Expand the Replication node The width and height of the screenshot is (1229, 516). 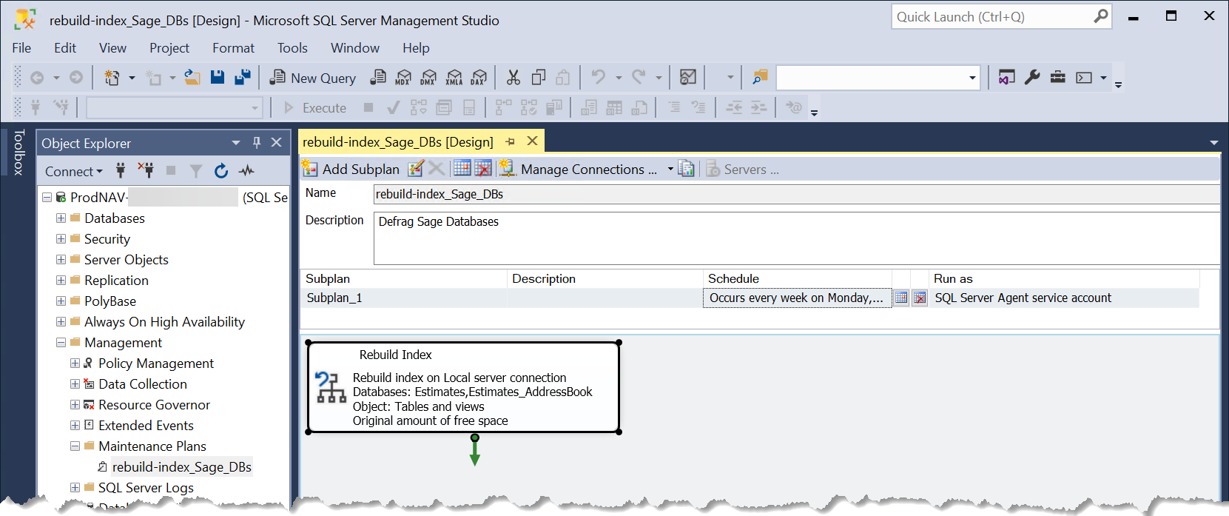point(61,280)
